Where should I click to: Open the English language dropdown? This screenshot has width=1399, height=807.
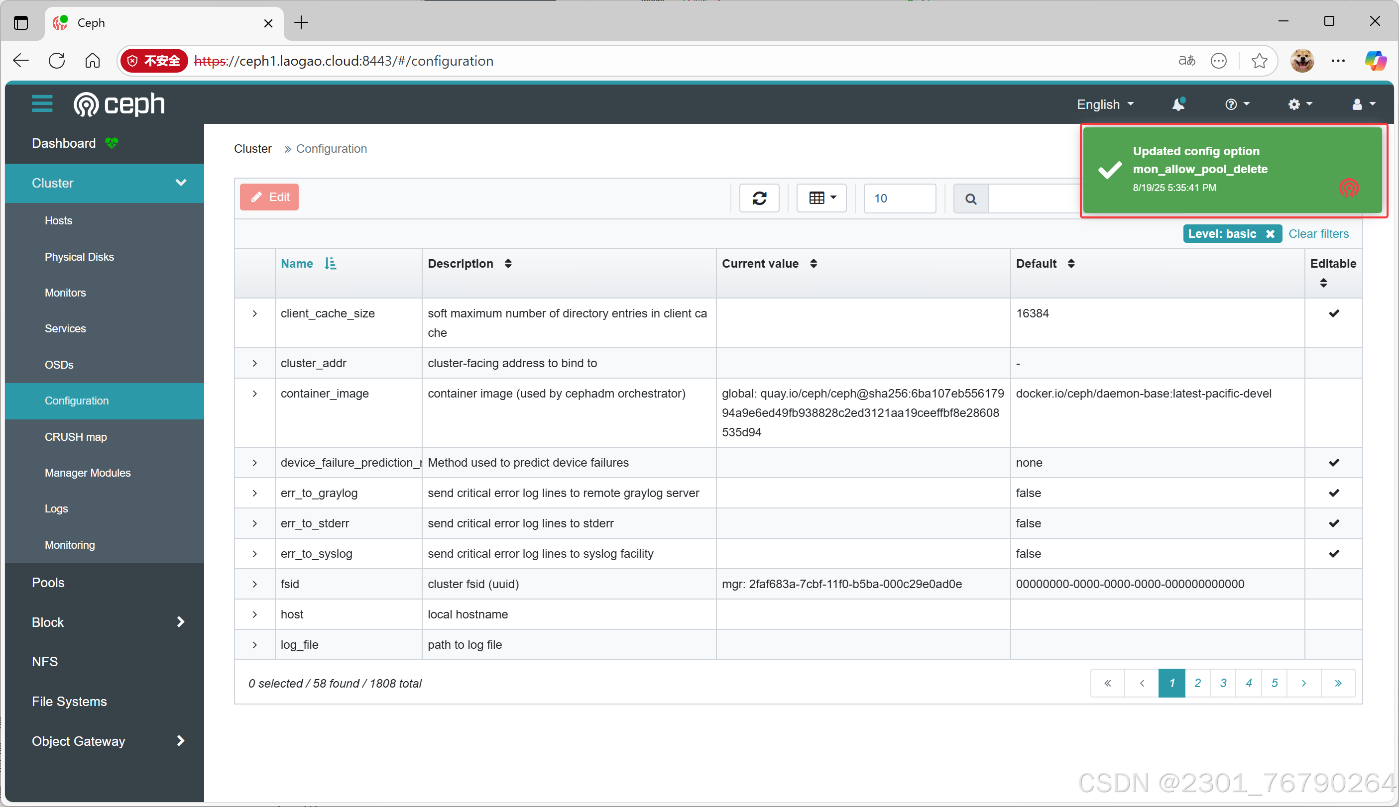coord(1105,104)
